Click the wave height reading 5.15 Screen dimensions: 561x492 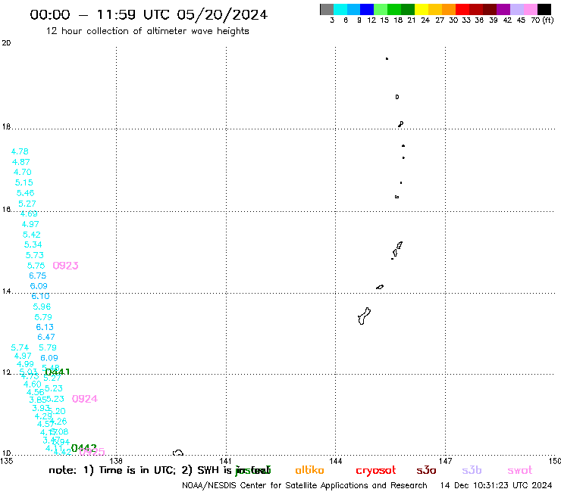click(24, 182)
